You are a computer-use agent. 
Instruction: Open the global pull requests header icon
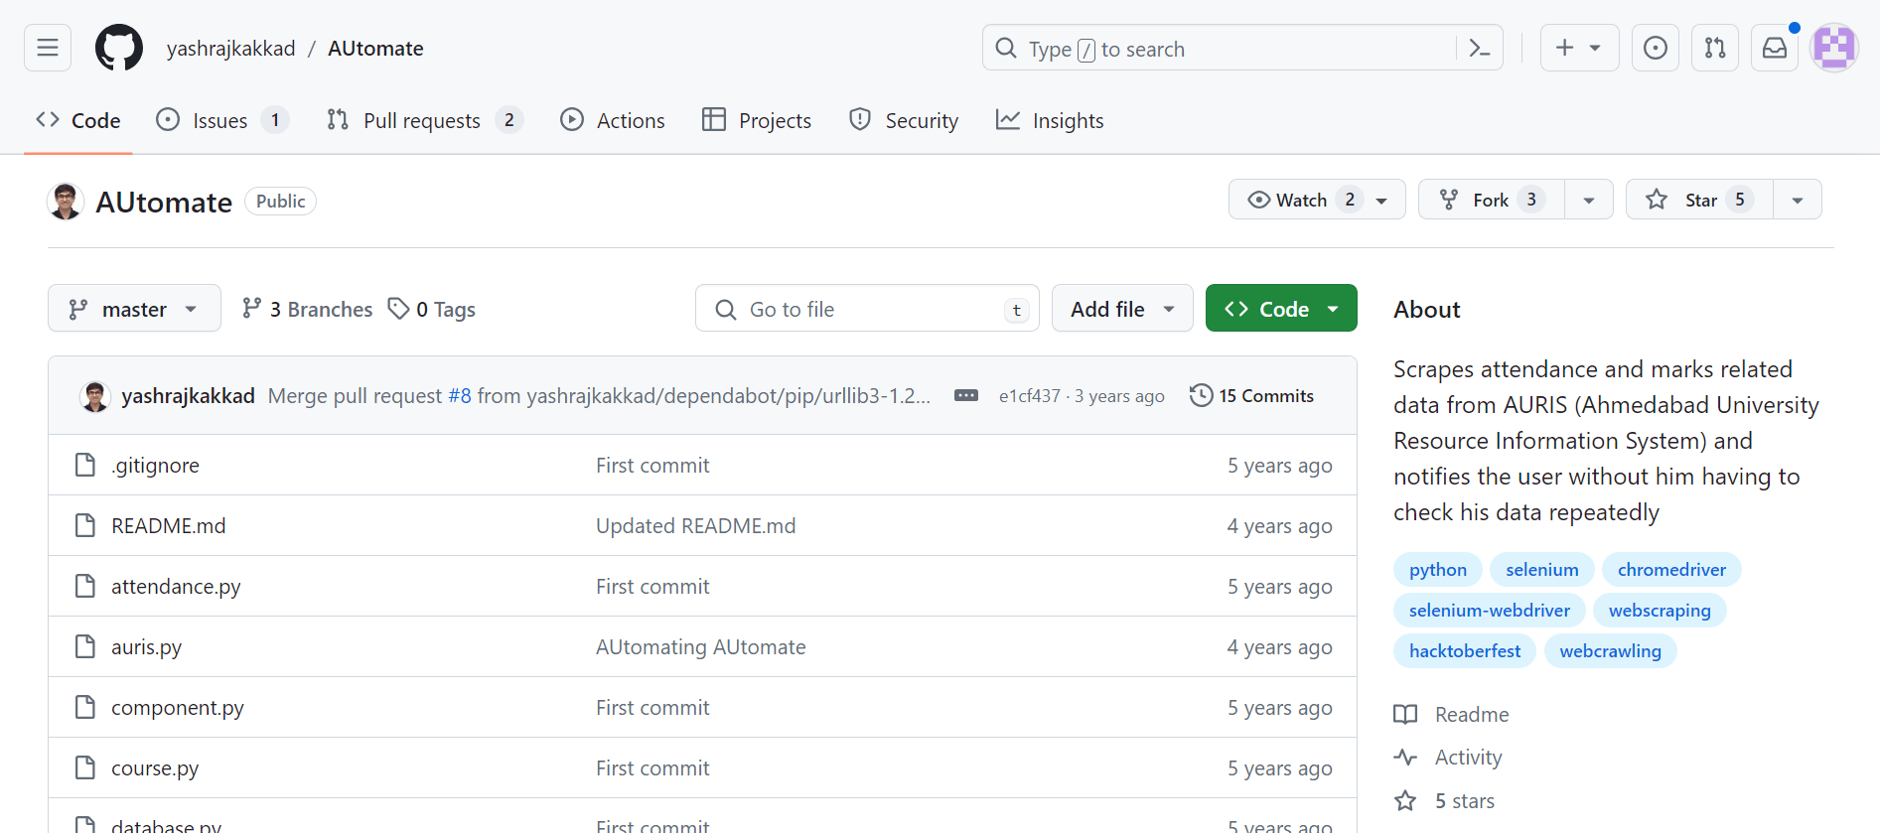(x=1714, y=48)
